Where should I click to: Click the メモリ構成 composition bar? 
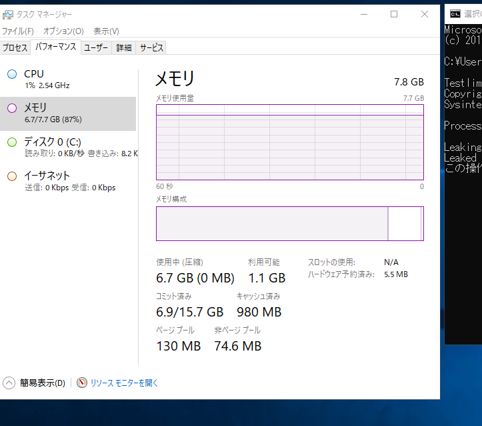click(290, 224)
